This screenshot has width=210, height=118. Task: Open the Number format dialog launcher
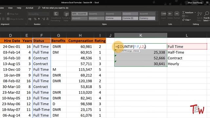[48, 24]
